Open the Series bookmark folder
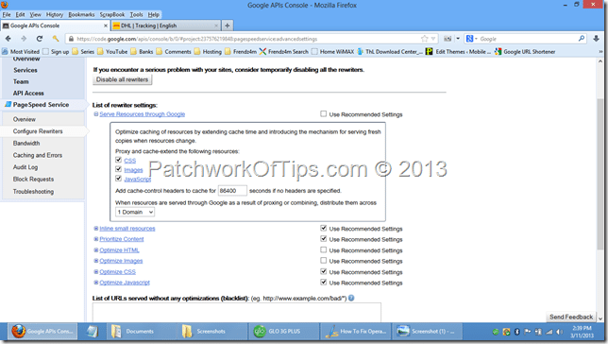 click(x=83, y=52)
